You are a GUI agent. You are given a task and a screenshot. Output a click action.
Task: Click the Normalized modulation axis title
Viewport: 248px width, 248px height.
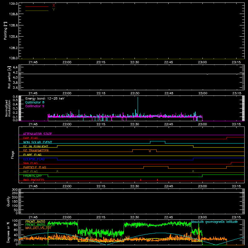[x=8, y=108]
